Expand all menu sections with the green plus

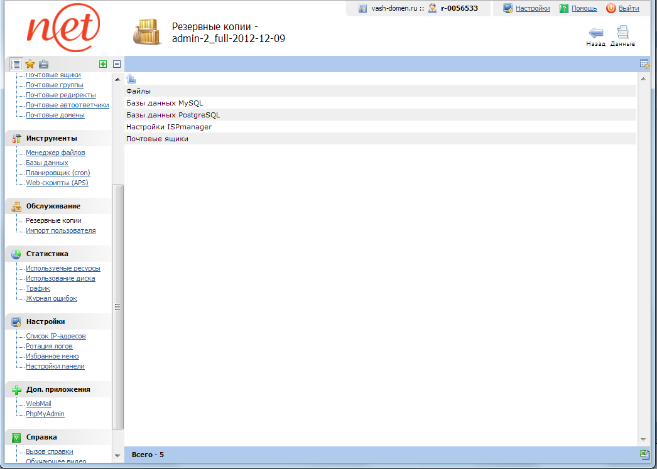pos(103,64)
